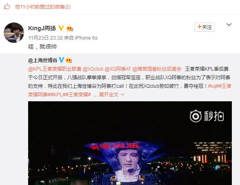Open the @上海世博谷 account link

[x=43, y=60]
